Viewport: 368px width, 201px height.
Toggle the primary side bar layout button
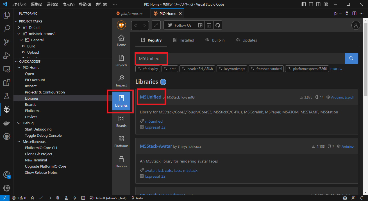303,4
